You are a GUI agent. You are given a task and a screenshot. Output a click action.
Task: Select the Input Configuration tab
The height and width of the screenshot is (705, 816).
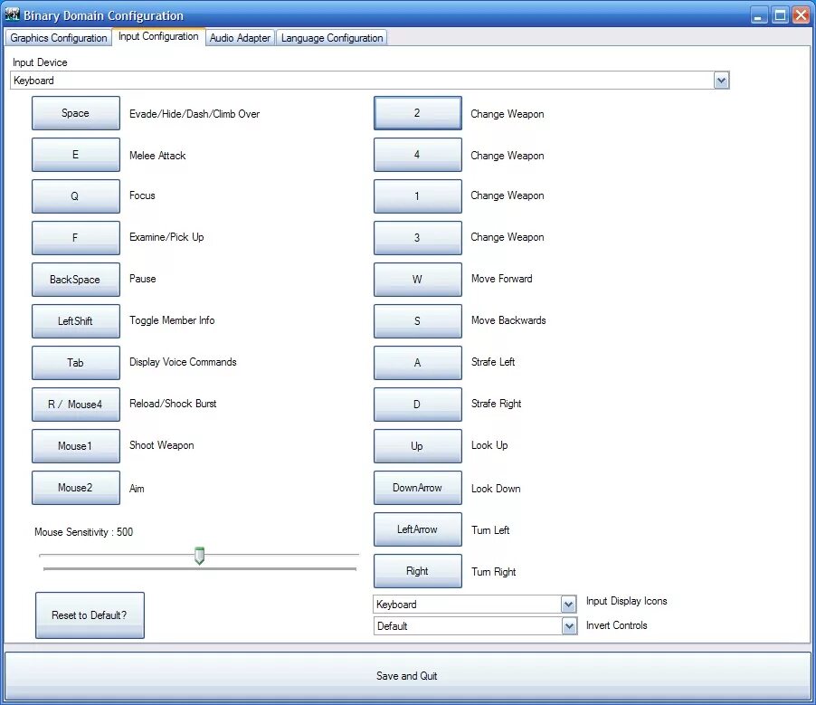(158, 36)
